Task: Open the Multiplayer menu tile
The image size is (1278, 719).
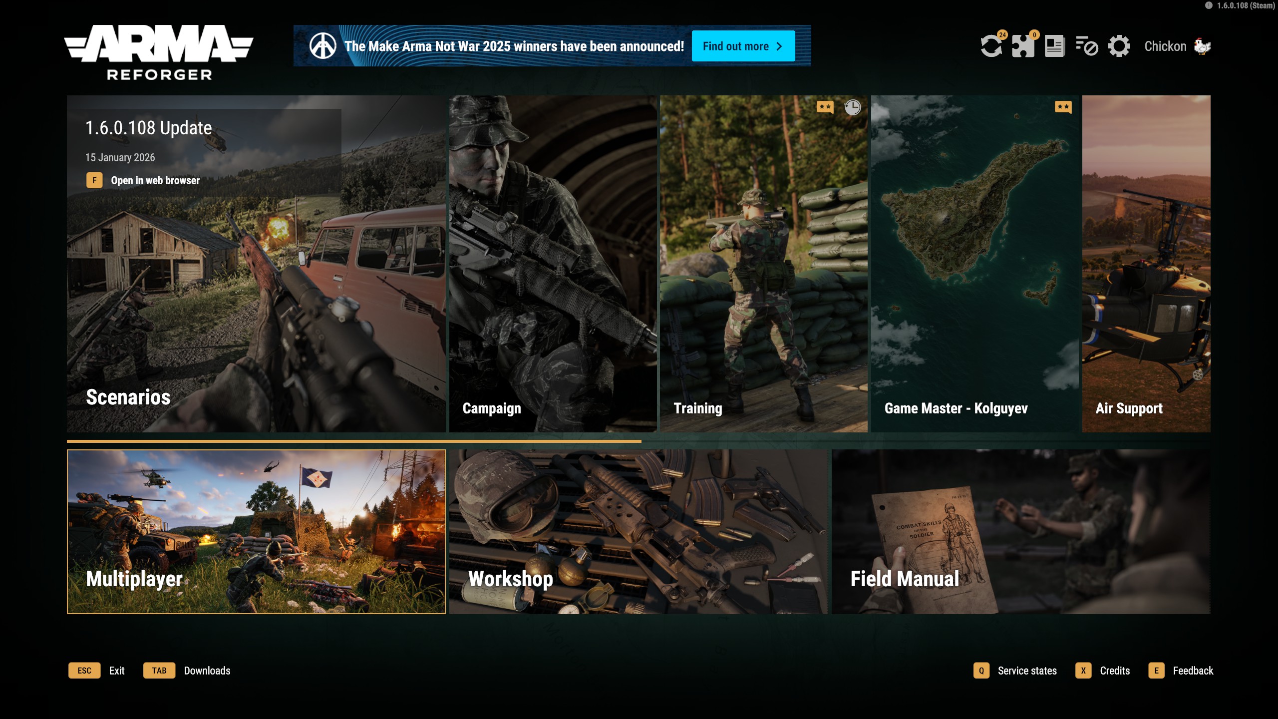Action: point(256,532)
